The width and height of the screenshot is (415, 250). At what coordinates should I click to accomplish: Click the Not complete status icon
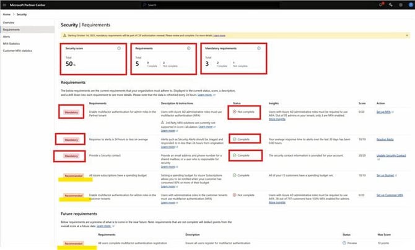[234, 112]
